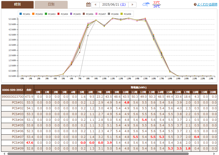Toggle PCS#07 pink legend entry

point(101,14)
